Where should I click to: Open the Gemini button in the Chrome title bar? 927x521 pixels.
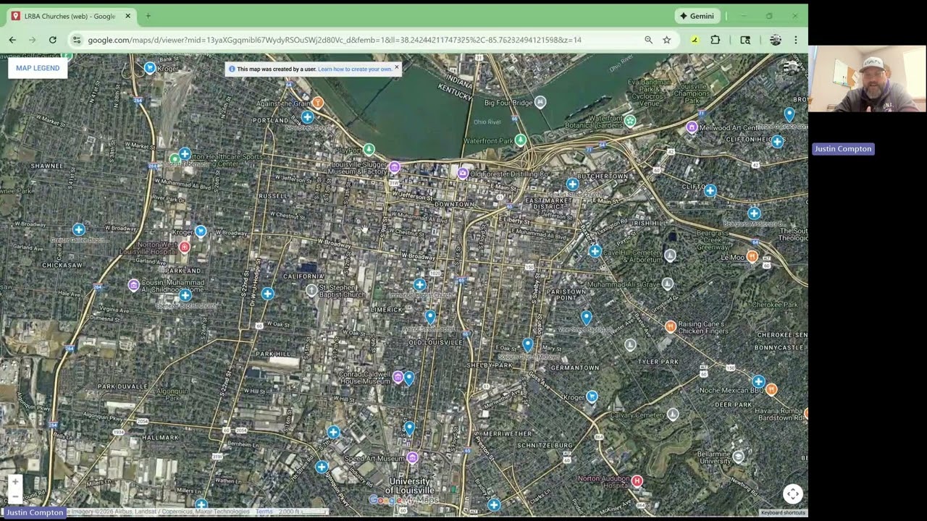click(x=697, y=16)
